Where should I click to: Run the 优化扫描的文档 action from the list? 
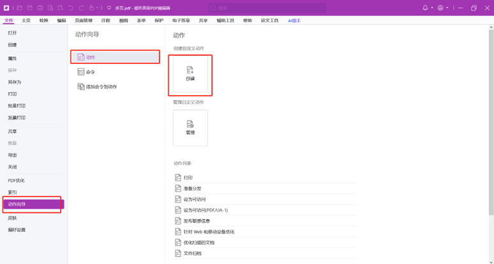point(265,242)
